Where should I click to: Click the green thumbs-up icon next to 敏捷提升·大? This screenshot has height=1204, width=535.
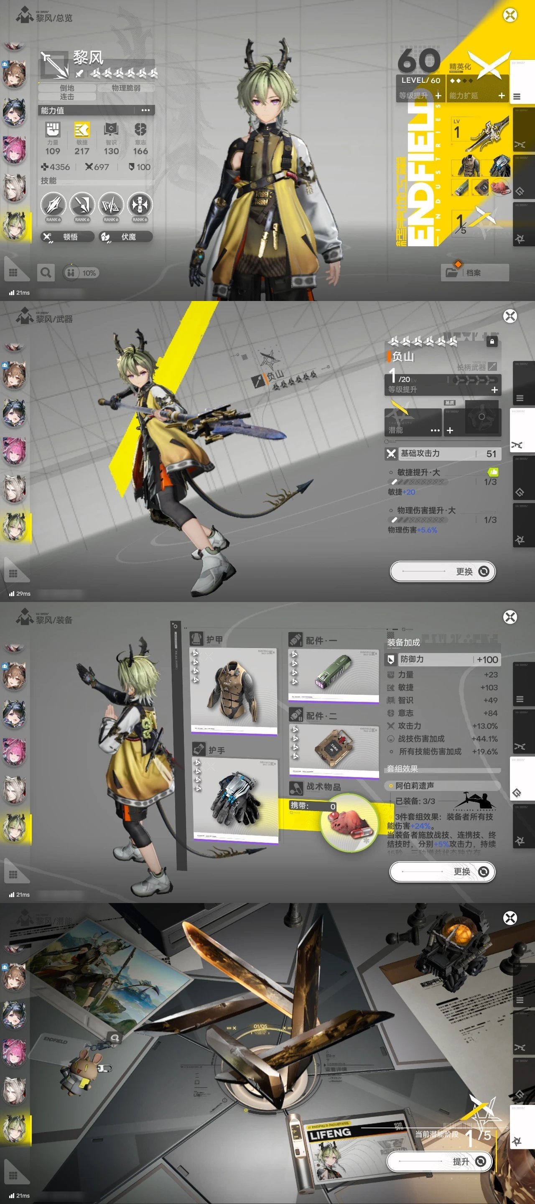[492, 472]
